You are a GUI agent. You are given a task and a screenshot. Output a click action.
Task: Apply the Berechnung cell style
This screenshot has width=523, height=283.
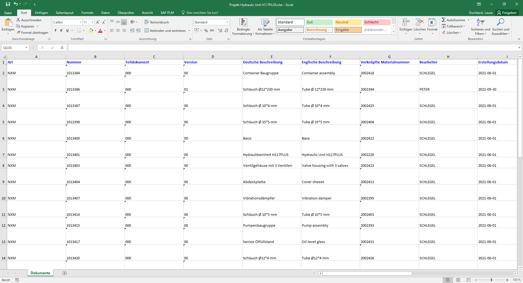click(319, 30)
